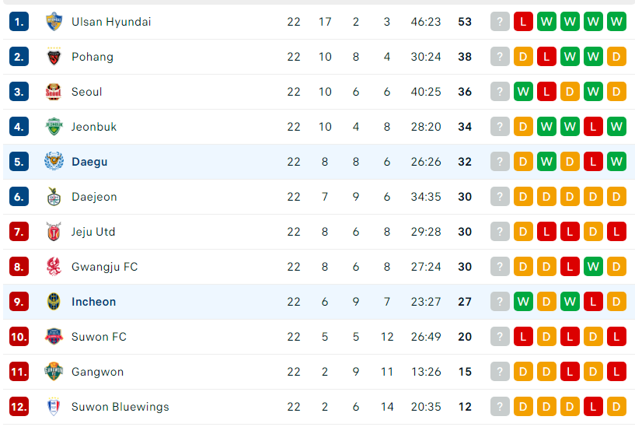Image resolution: width=635 pixels, height=434 pixels.
Task: Click the Incheon club badge
Action: click(x=54, y=302)
